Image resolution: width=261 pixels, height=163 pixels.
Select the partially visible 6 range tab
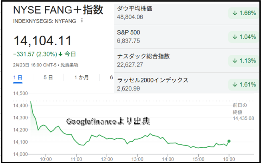click(x=111, y=77)
